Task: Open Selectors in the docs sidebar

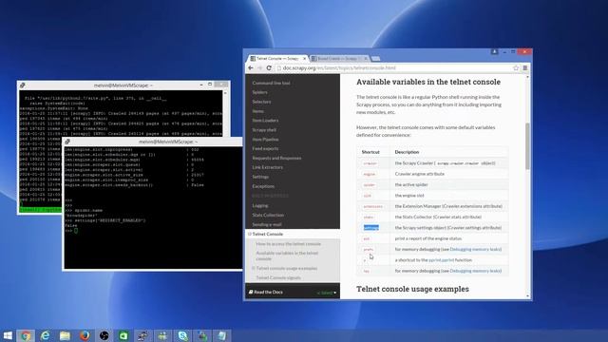Action: click(262, 102)
